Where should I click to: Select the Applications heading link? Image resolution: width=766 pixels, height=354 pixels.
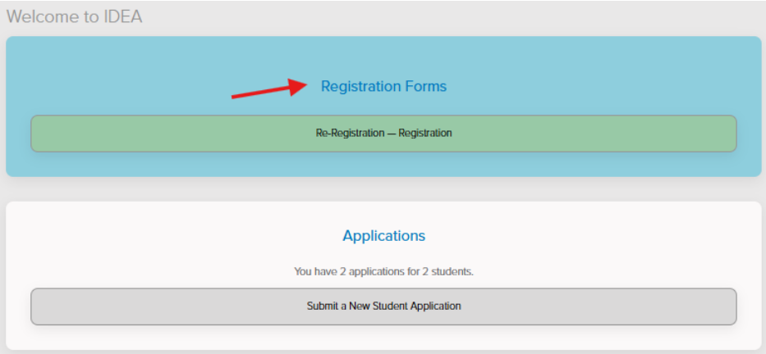(x=383, y=236)
